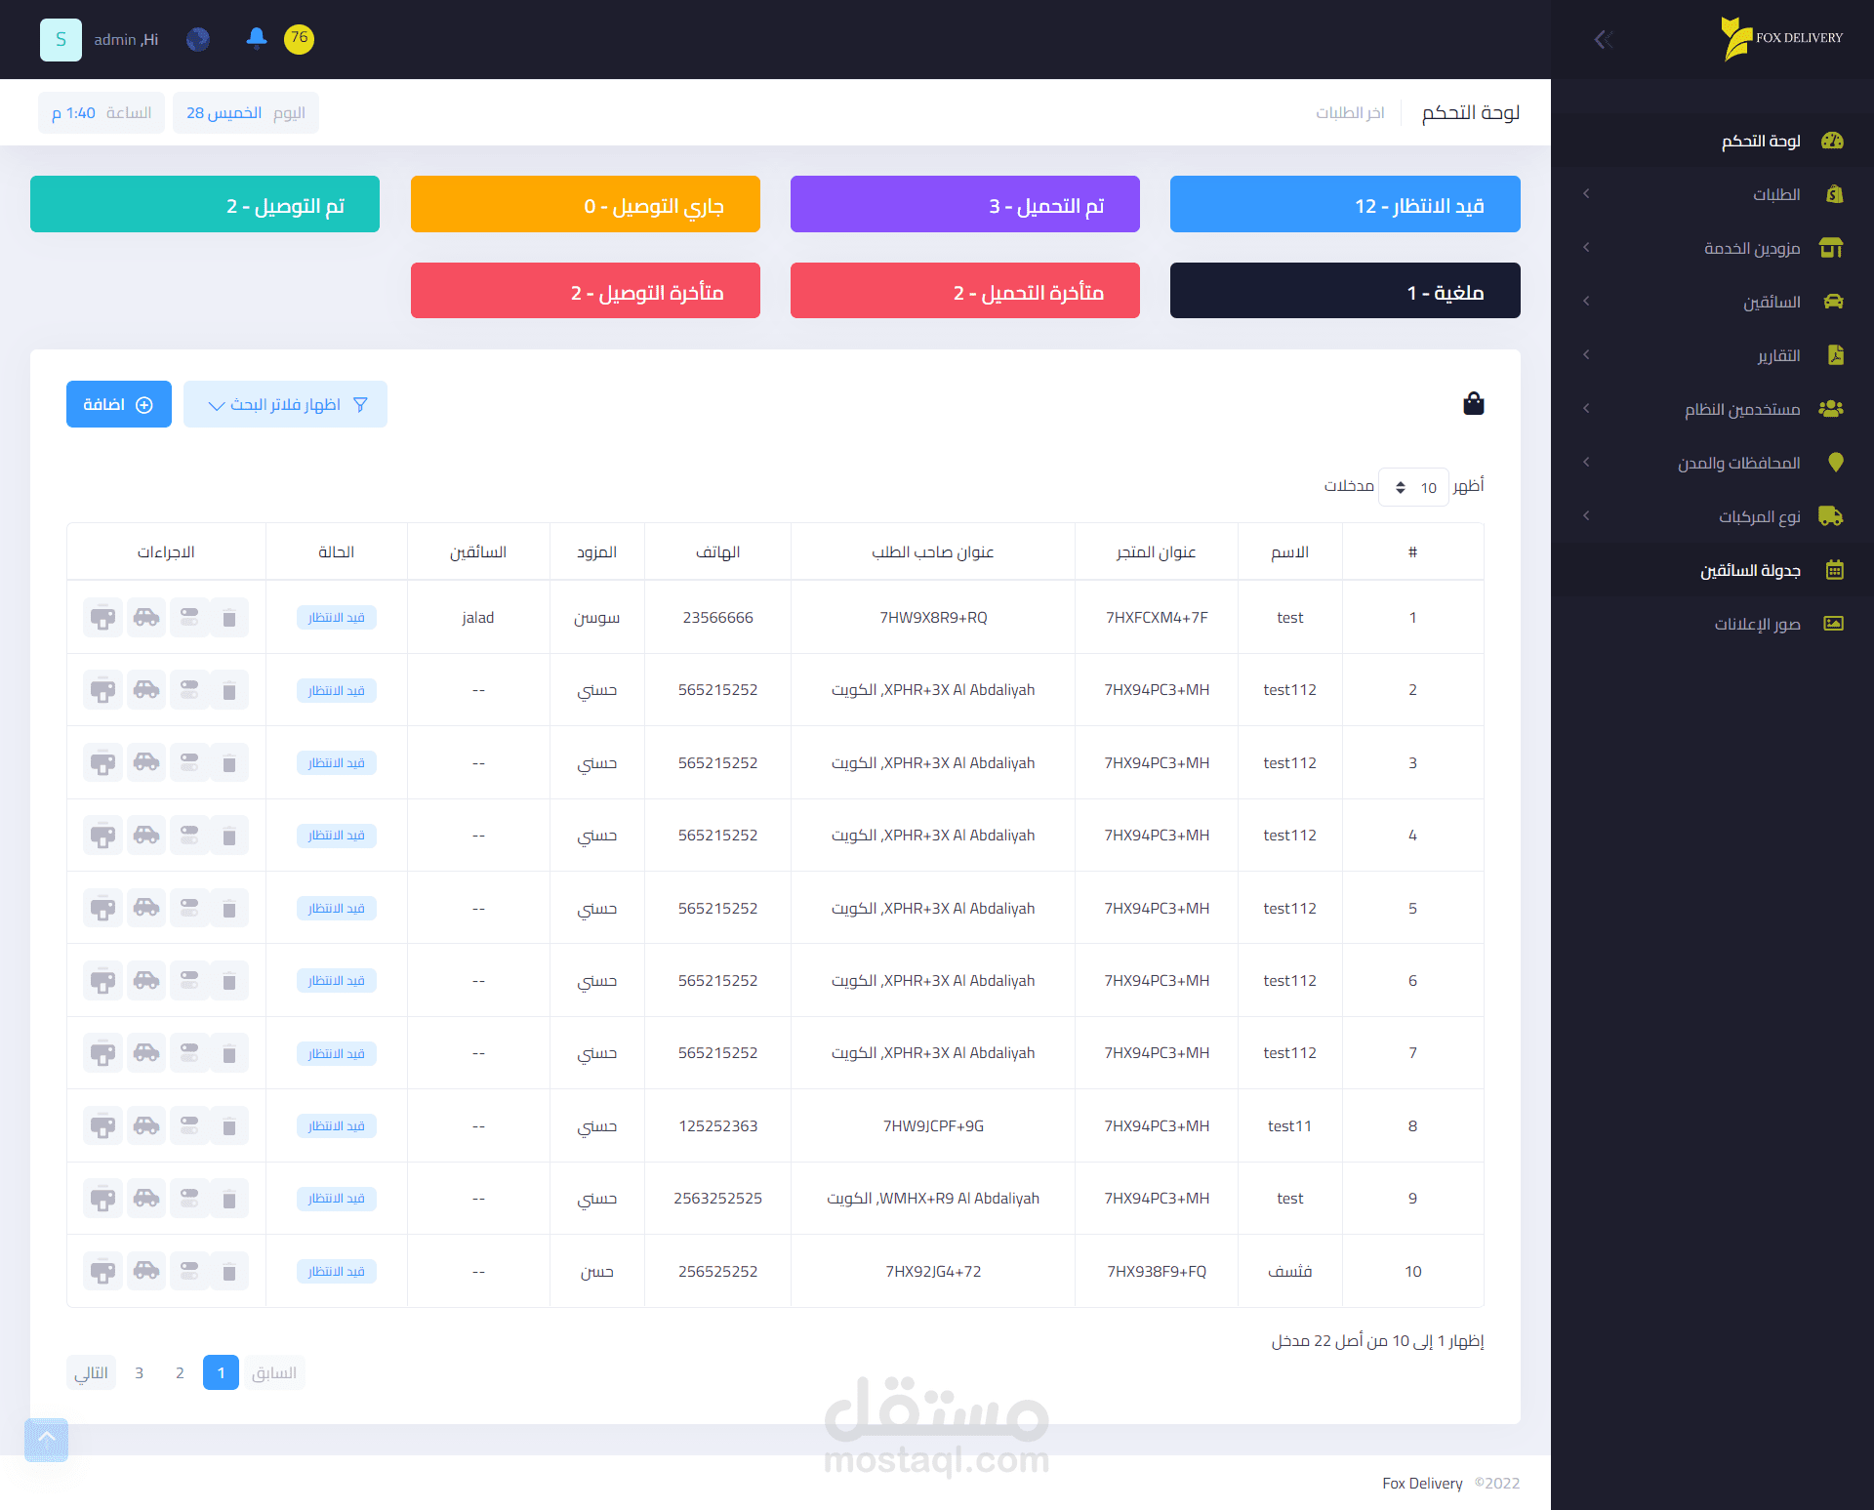
Task: Click the scroll-to-top arrow button
Action: point(46,1439)
